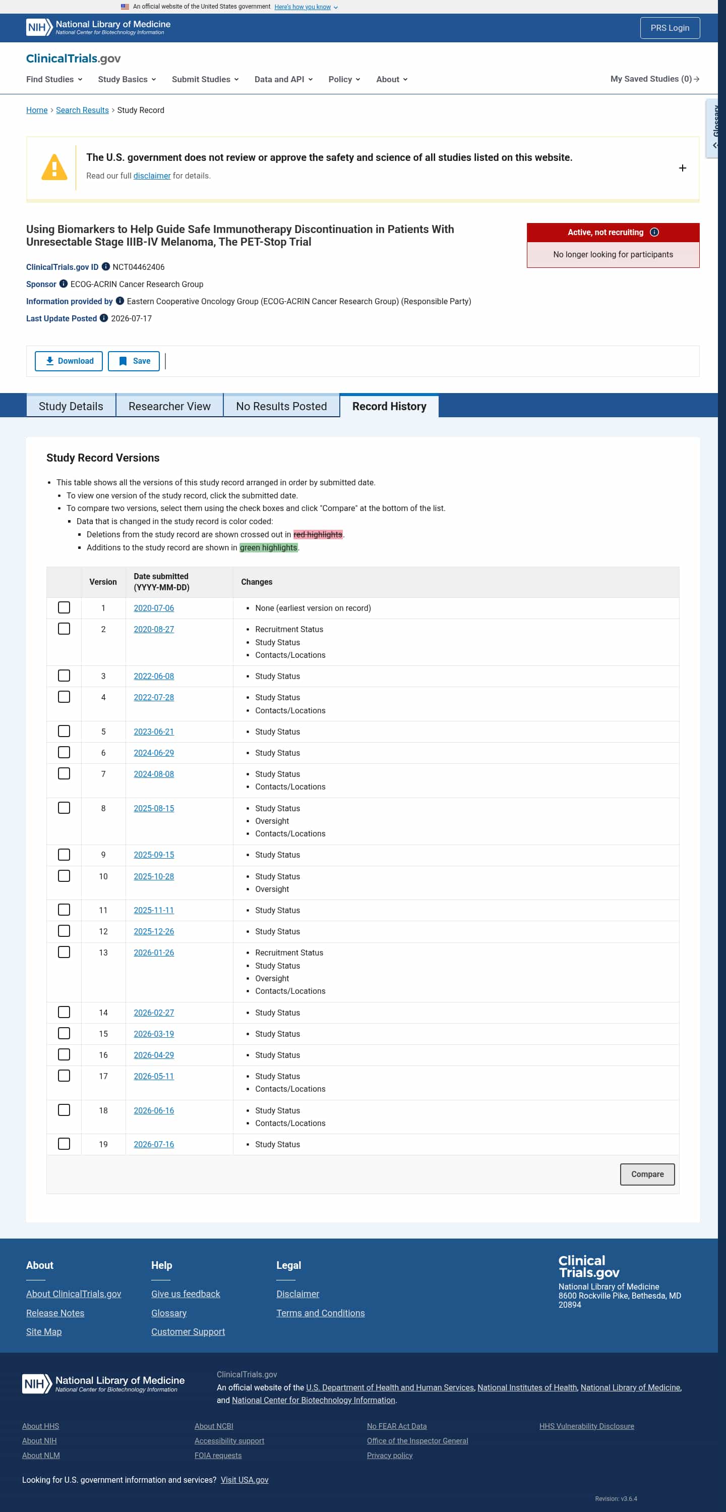Check the box for version 1
726x1512 pixels.
[64, 607]
